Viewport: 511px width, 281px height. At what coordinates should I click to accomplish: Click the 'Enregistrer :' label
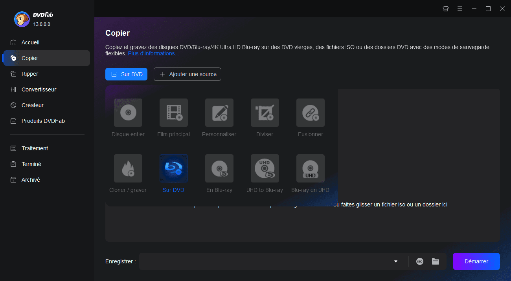pos(121,261)
